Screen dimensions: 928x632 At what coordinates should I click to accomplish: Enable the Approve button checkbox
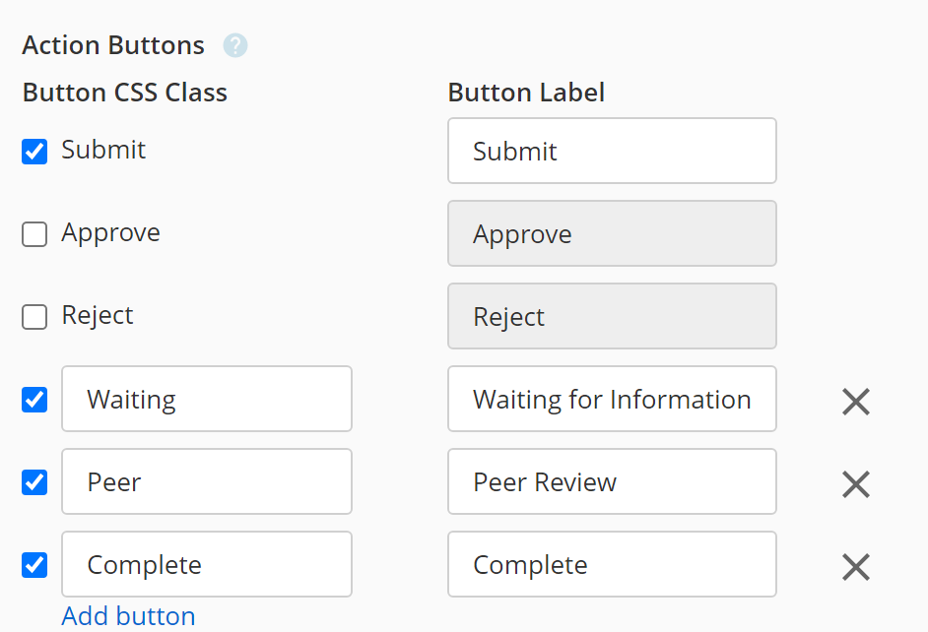click(x=34, y=234)
